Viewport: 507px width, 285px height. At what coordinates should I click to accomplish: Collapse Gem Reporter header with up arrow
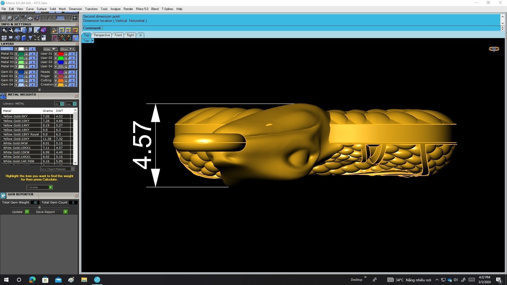(40, 207)
